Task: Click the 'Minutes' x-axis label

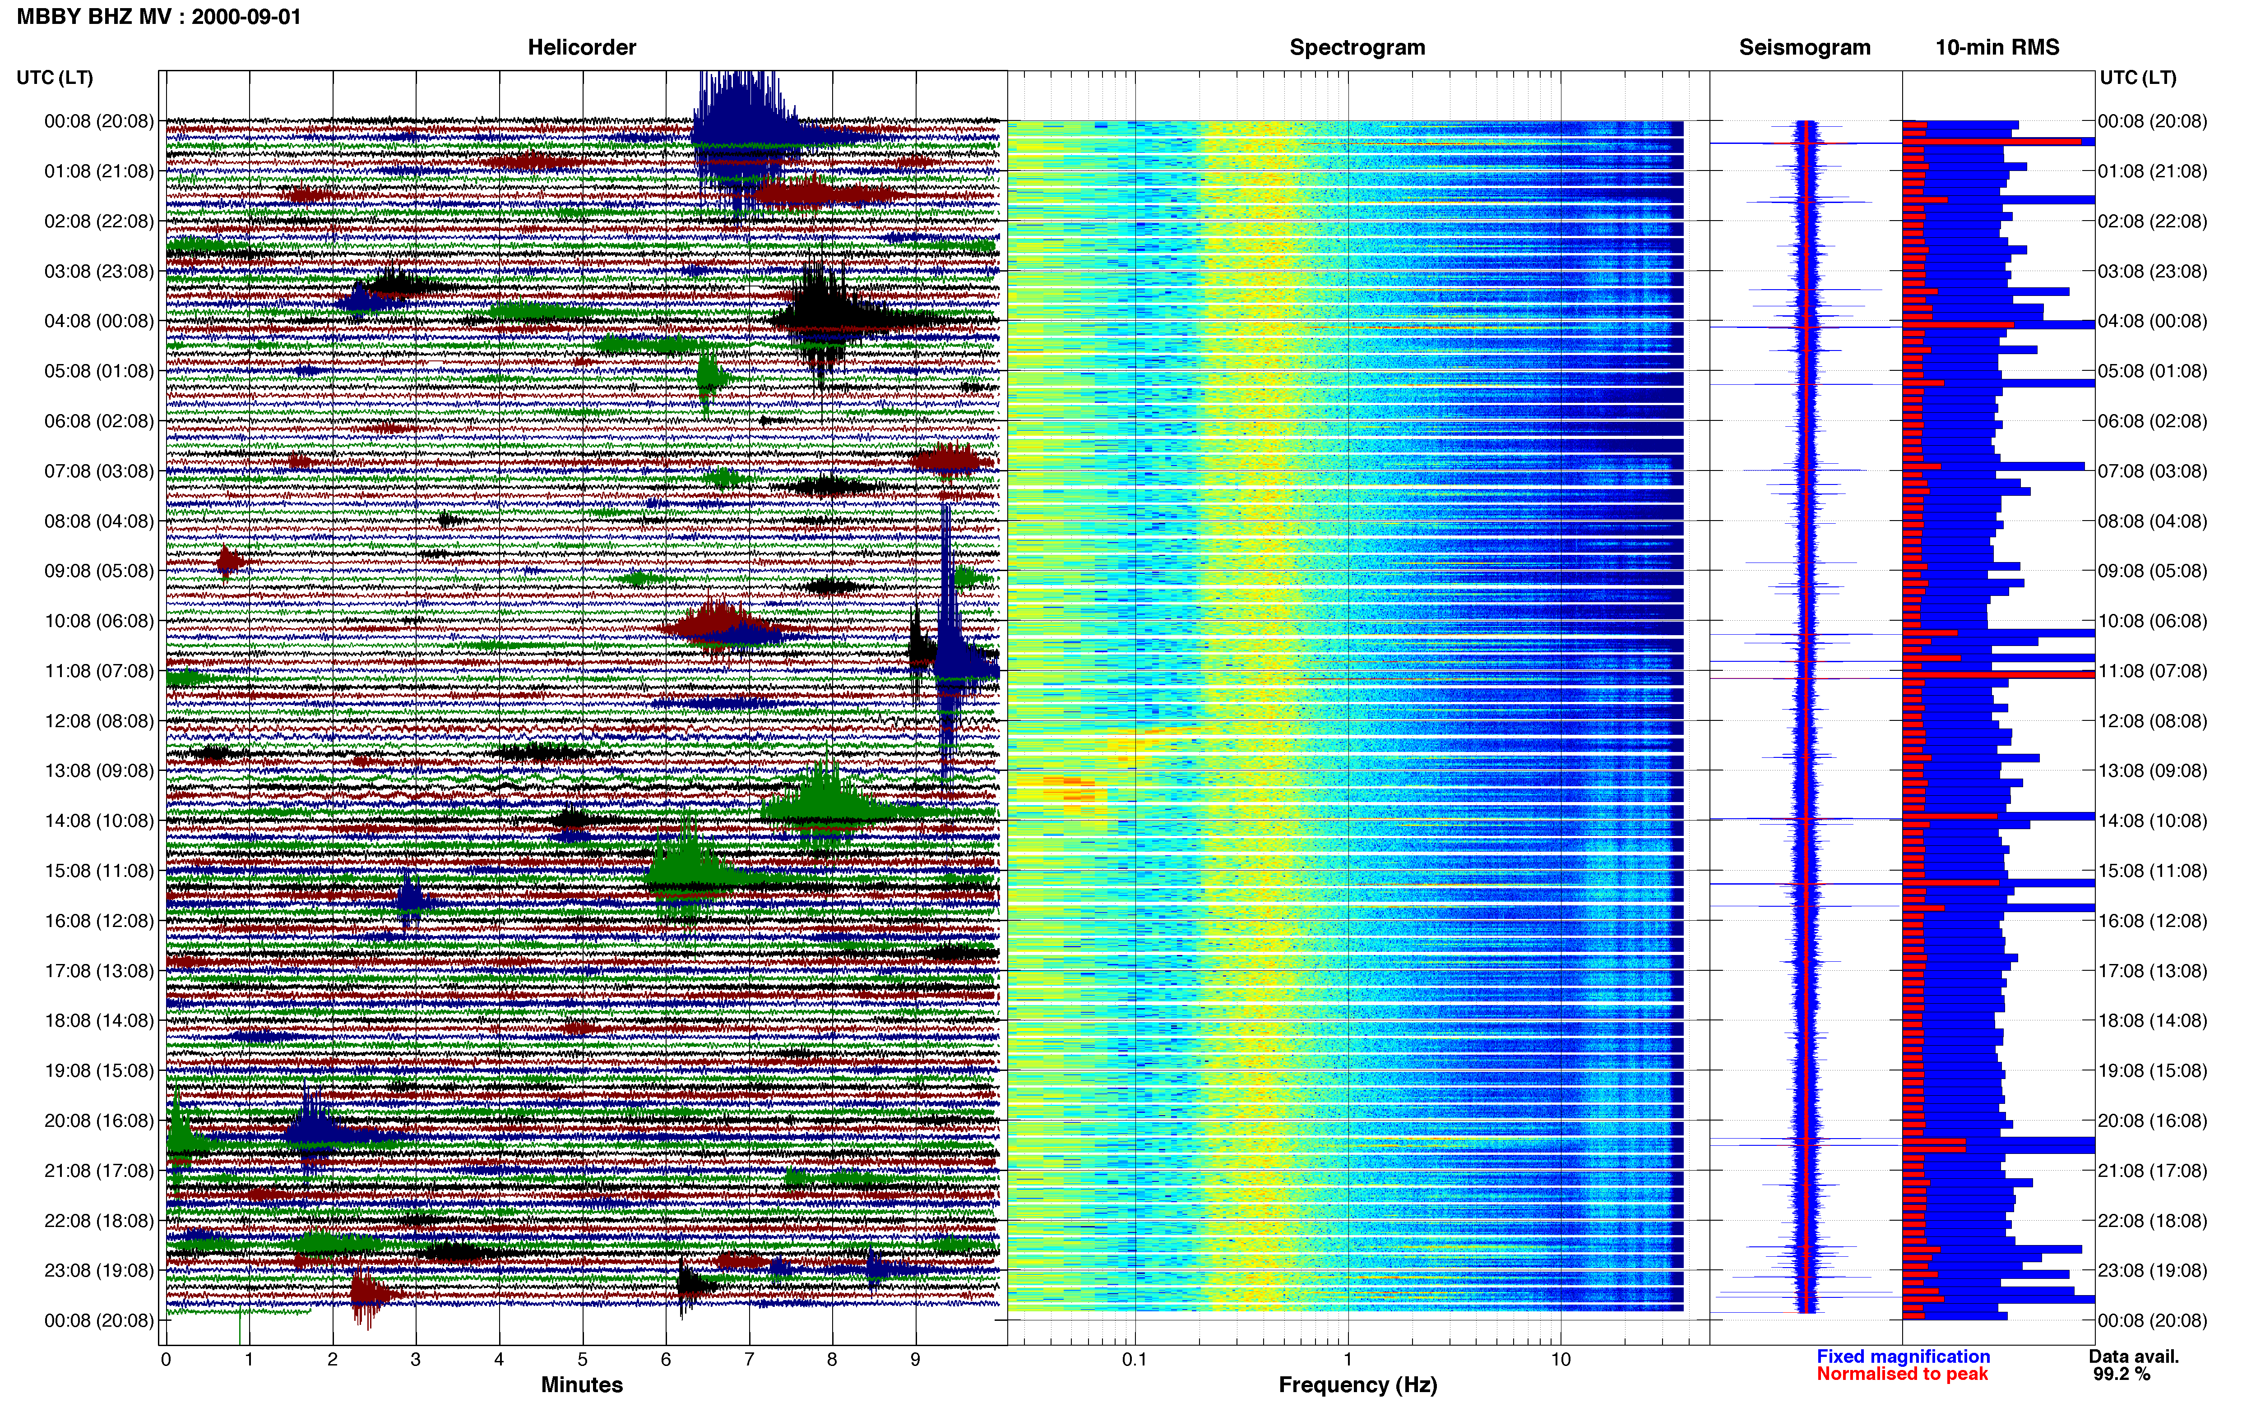Action: (x=582, y=1384)
